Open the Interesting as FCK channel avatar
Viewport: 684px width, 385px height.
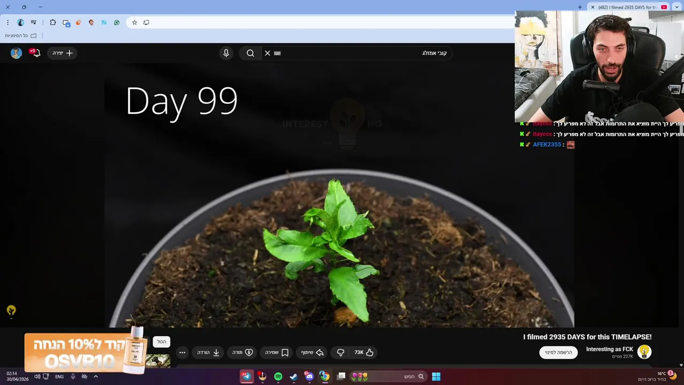pyautogui.click(x=644, y=352)
